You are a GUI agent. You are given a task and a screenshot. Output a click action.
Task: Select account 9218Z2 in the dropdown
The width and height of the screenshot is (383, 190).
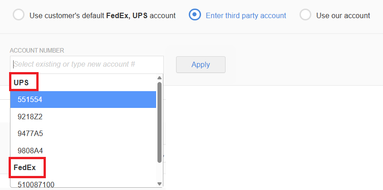[x=83, y=117]
